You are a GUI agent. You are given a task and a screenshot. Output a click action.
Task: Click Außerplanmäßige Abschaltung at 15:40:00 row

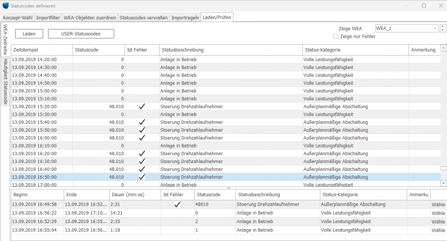point(336,122)
